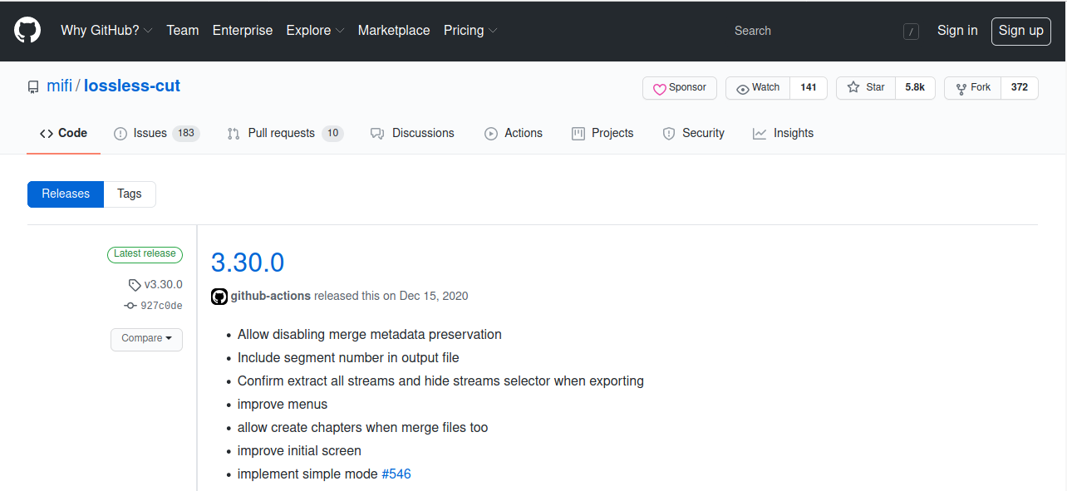Viewport: 1067px width, 491px height.
Task: Open the Why GitHub dropdown menu
Action: tap(106, 31)
